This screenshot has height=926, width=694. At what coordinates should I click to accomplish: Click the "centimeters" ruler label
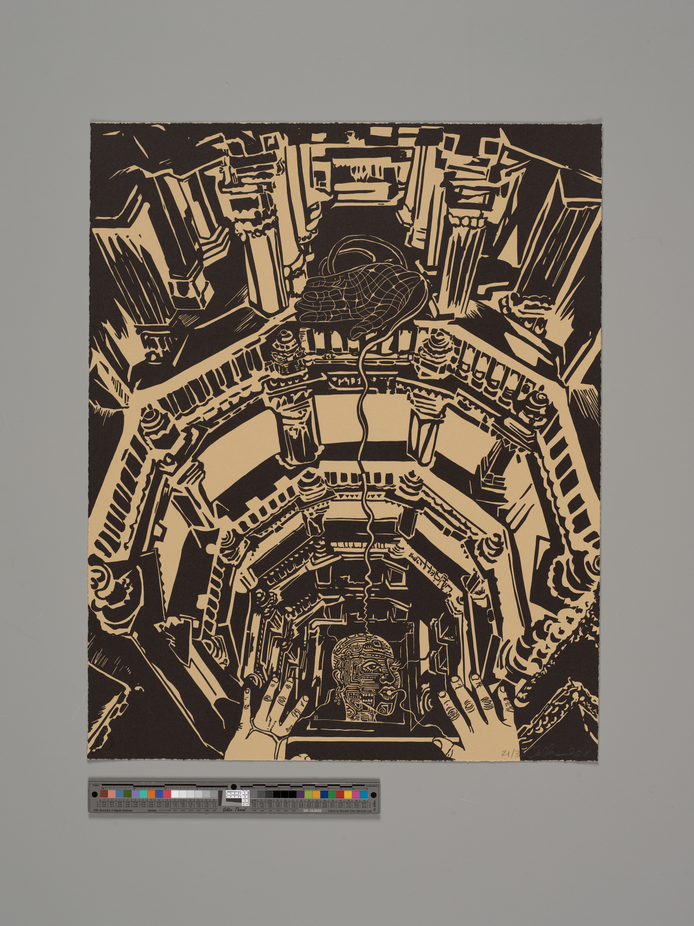[372, 786]
